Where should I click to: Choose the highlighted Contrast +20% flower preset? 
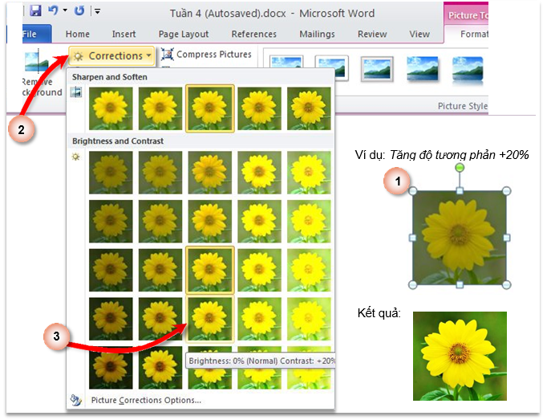tap(209, 316)
